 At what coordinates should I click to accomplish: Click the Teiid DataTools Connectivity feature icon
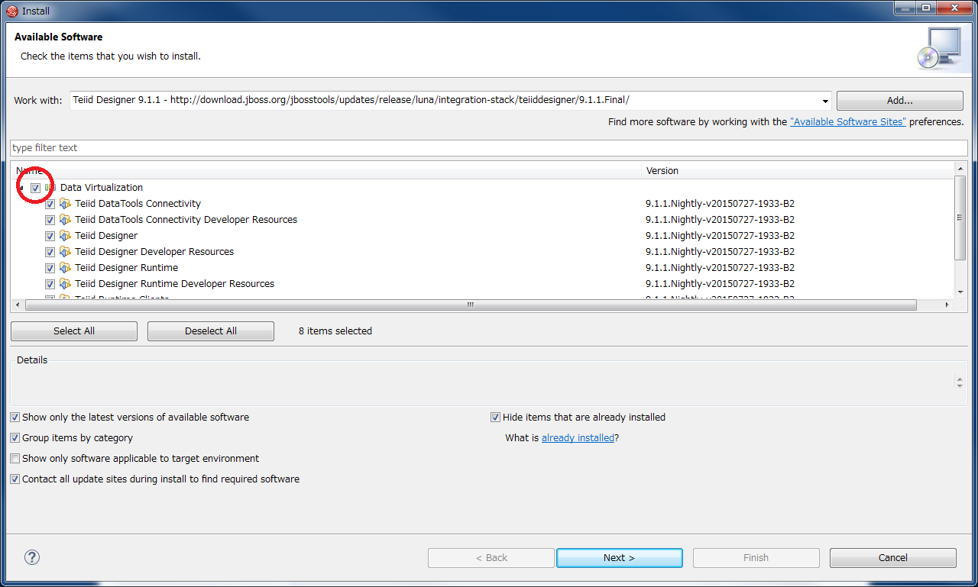65,204
